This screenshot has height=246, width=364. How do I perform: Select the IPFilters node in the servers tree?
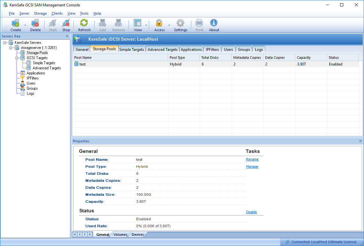[32, 78]
